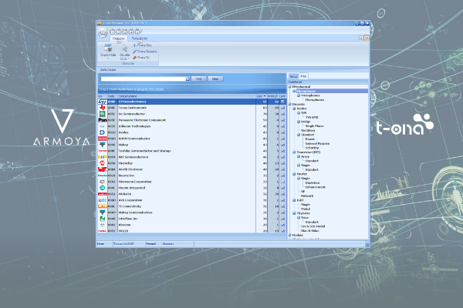Select Schottky tree item
Image resolution: width=463 pixels, height=308 pixels.
[x=312, y=148]
